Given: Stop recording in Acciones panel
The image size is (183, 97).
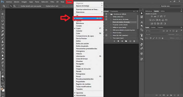Looking at the screenshot, I should [114, 41].
